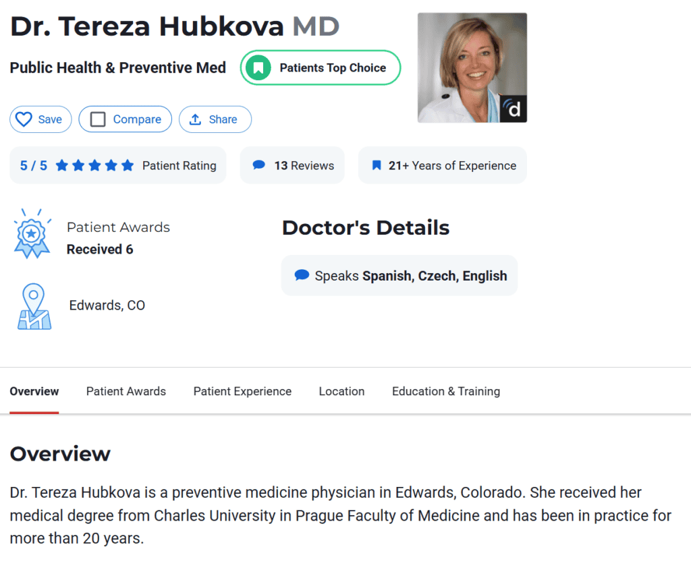Click the map pin location icon
Viewport: 691px width, 578px height.
tap(34, 307)
